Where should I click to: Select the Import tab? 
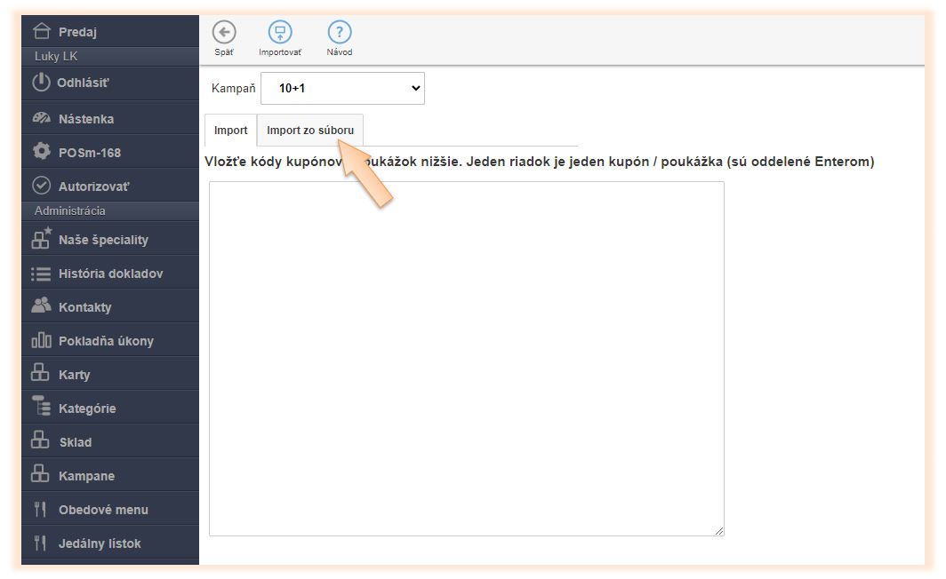click(x=231, y=131)
